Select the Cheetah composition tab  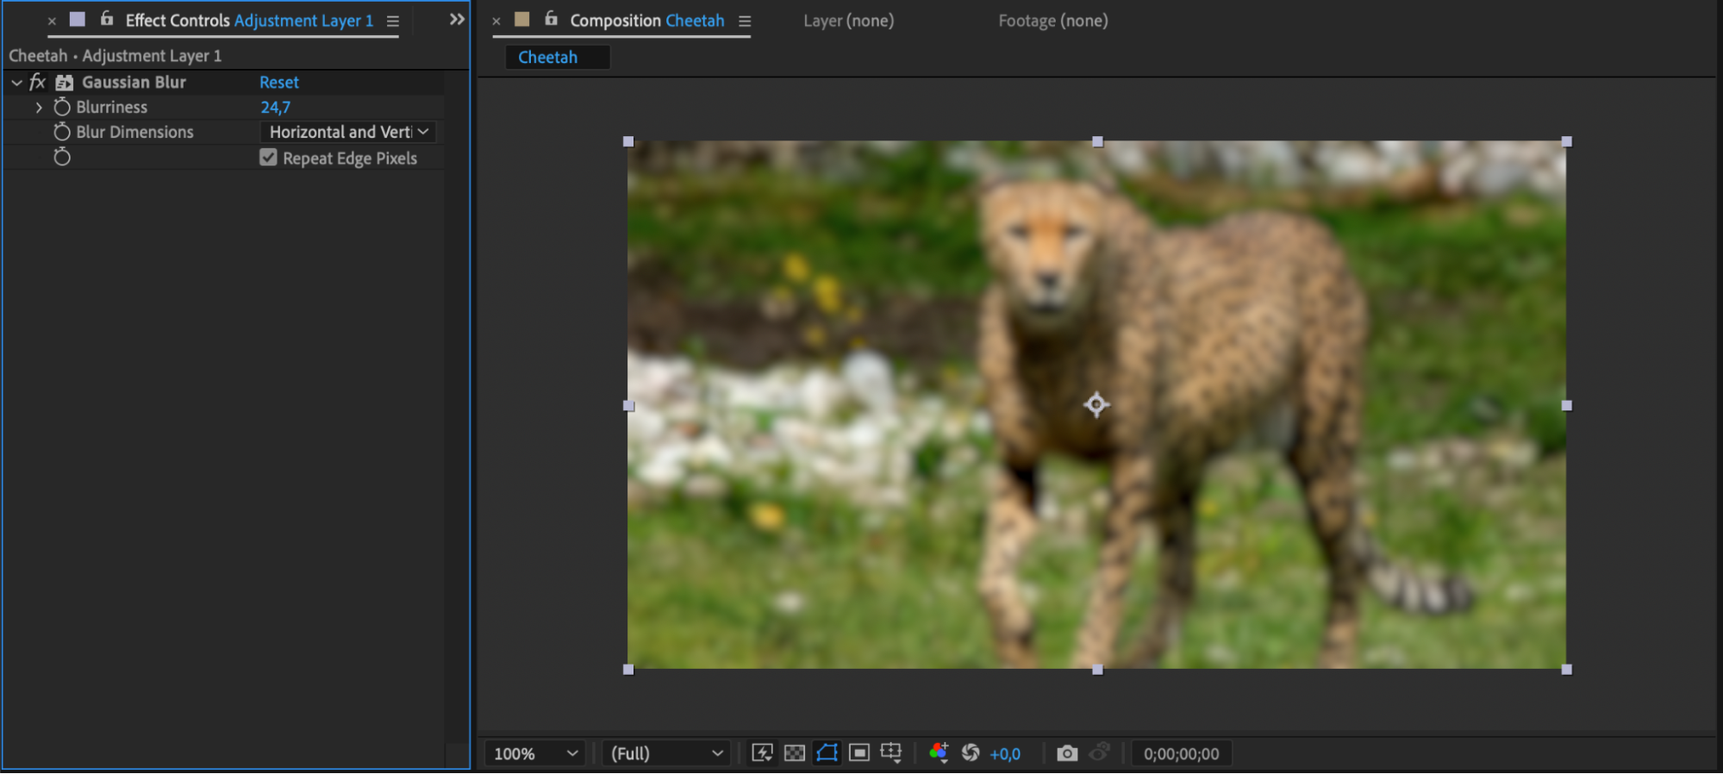click(x=548, y=58)
